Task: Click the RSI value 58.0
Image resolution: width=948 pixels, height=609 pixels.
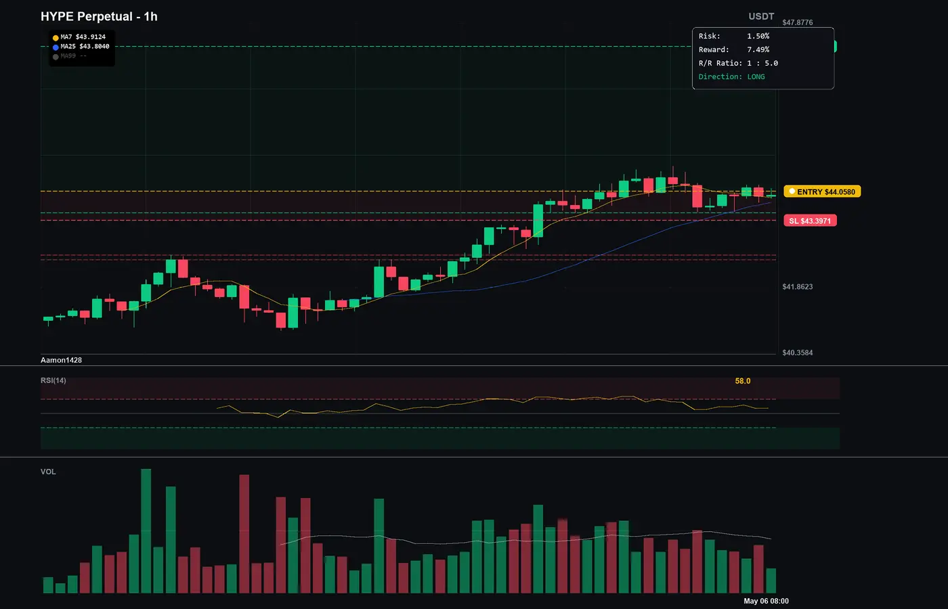Action: (x=743, y=381)
